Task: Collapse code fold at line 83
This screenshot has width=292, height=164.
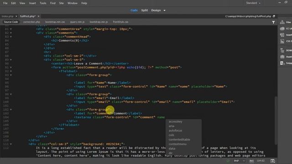Action: (11, 37)
